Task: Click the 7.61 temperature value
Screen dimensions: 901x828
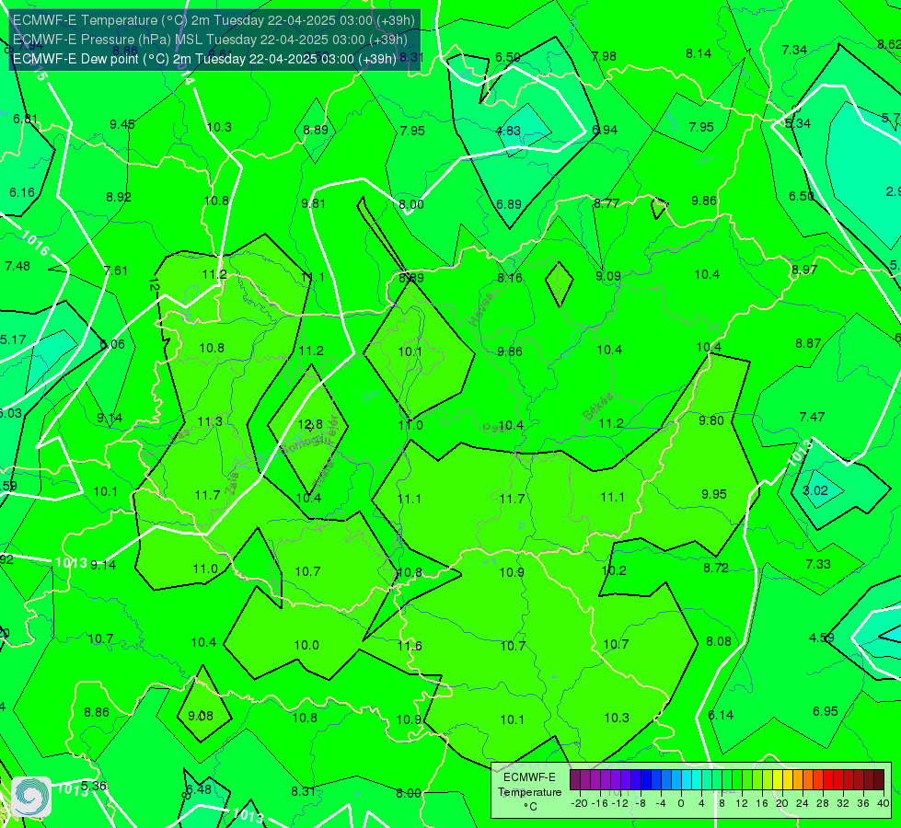Action: (115, 270)
